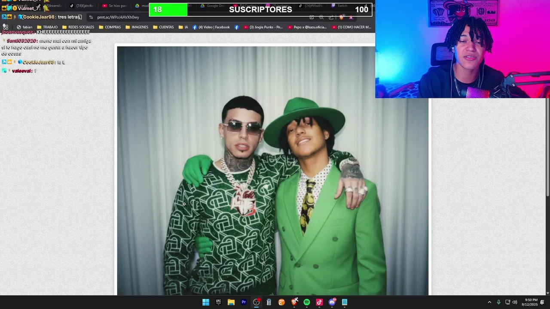This screenshot has height=309, width=550.
Task: Switch to the Ejército TikTok tab
Action: (82, 6)
